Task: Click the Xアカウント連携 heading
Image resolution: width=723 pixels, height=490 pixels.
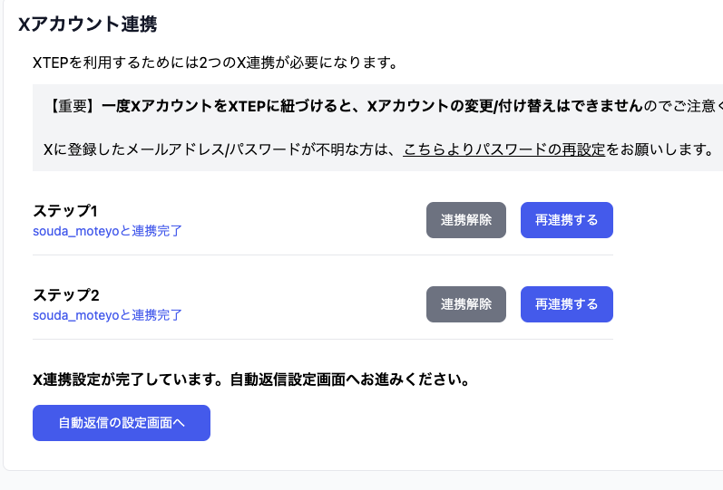Action: 87,24
